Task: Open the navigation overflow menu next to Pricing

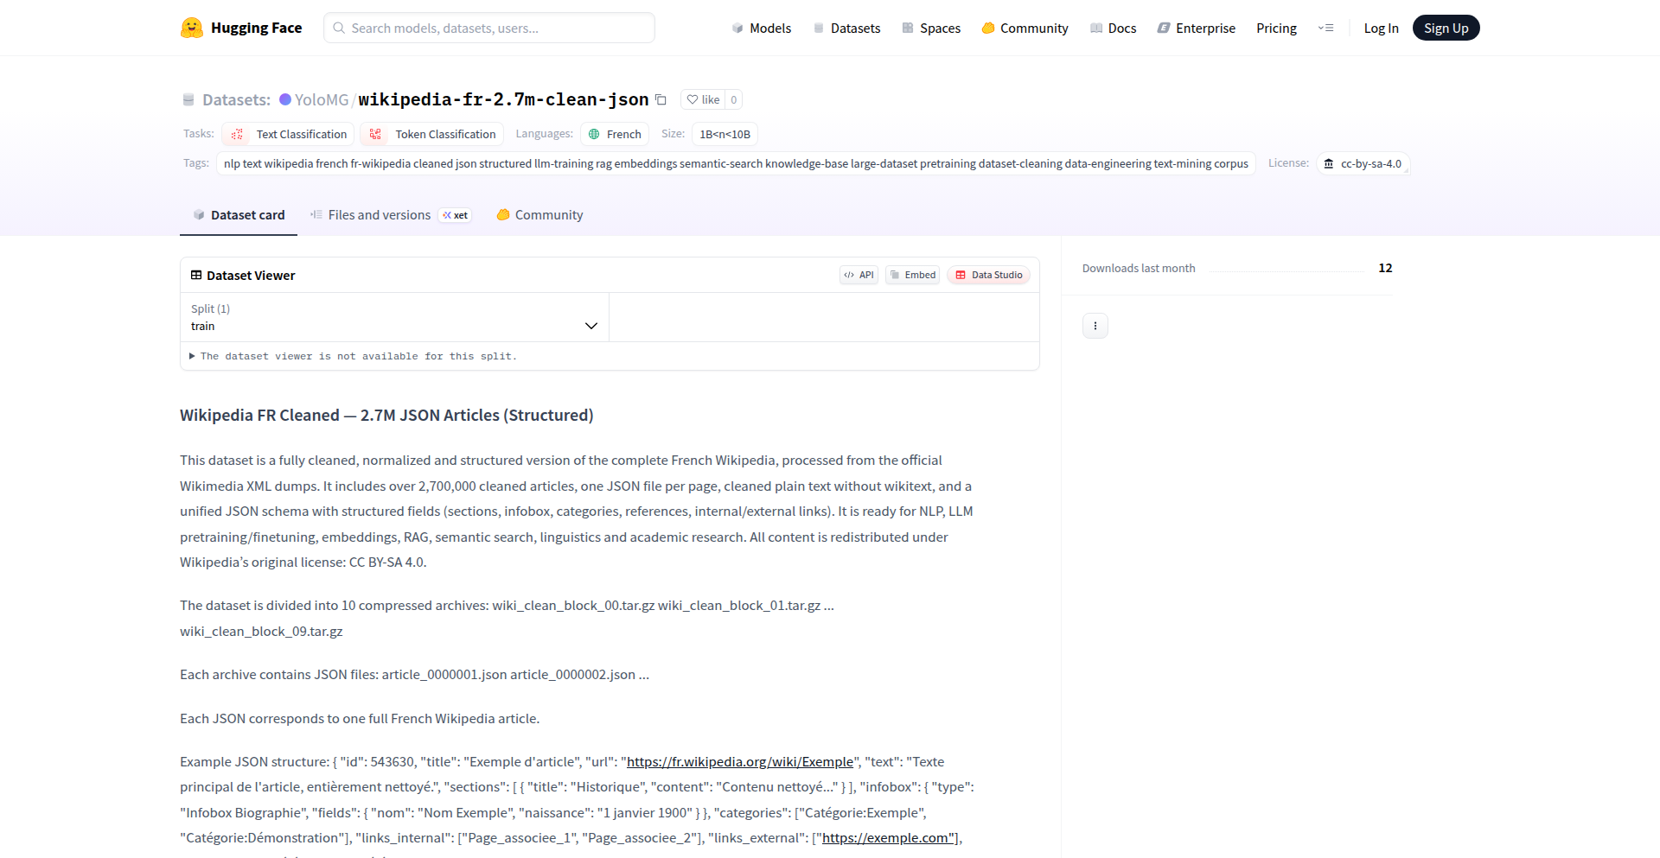Action: [1326, 28]
